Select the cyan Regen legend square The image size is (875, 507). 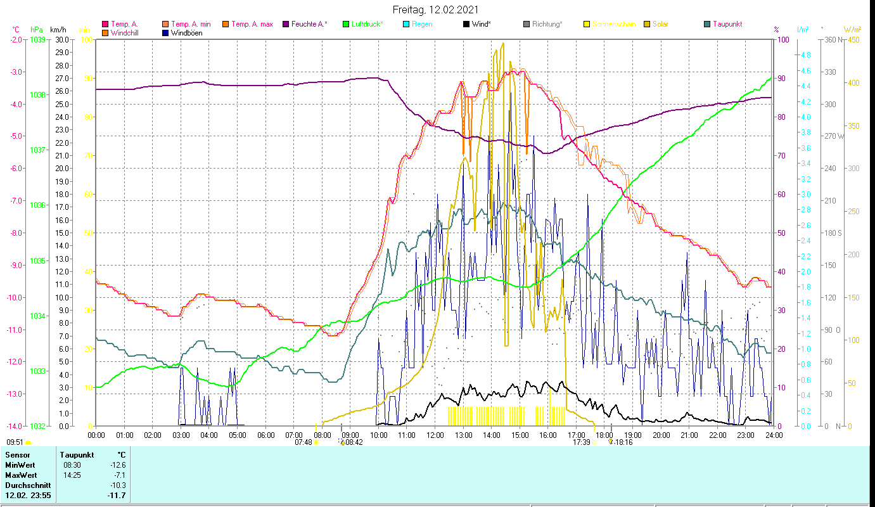coord(406,24)
